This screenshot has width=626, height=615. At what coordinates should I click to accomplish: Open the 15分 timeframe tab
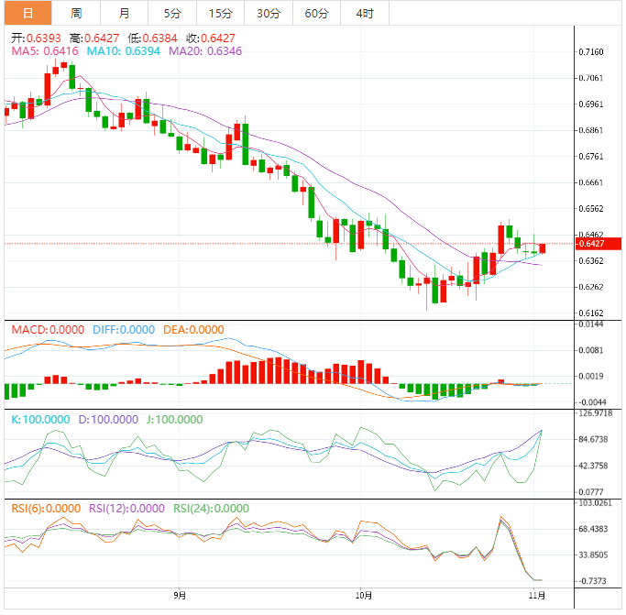point(220,13)
